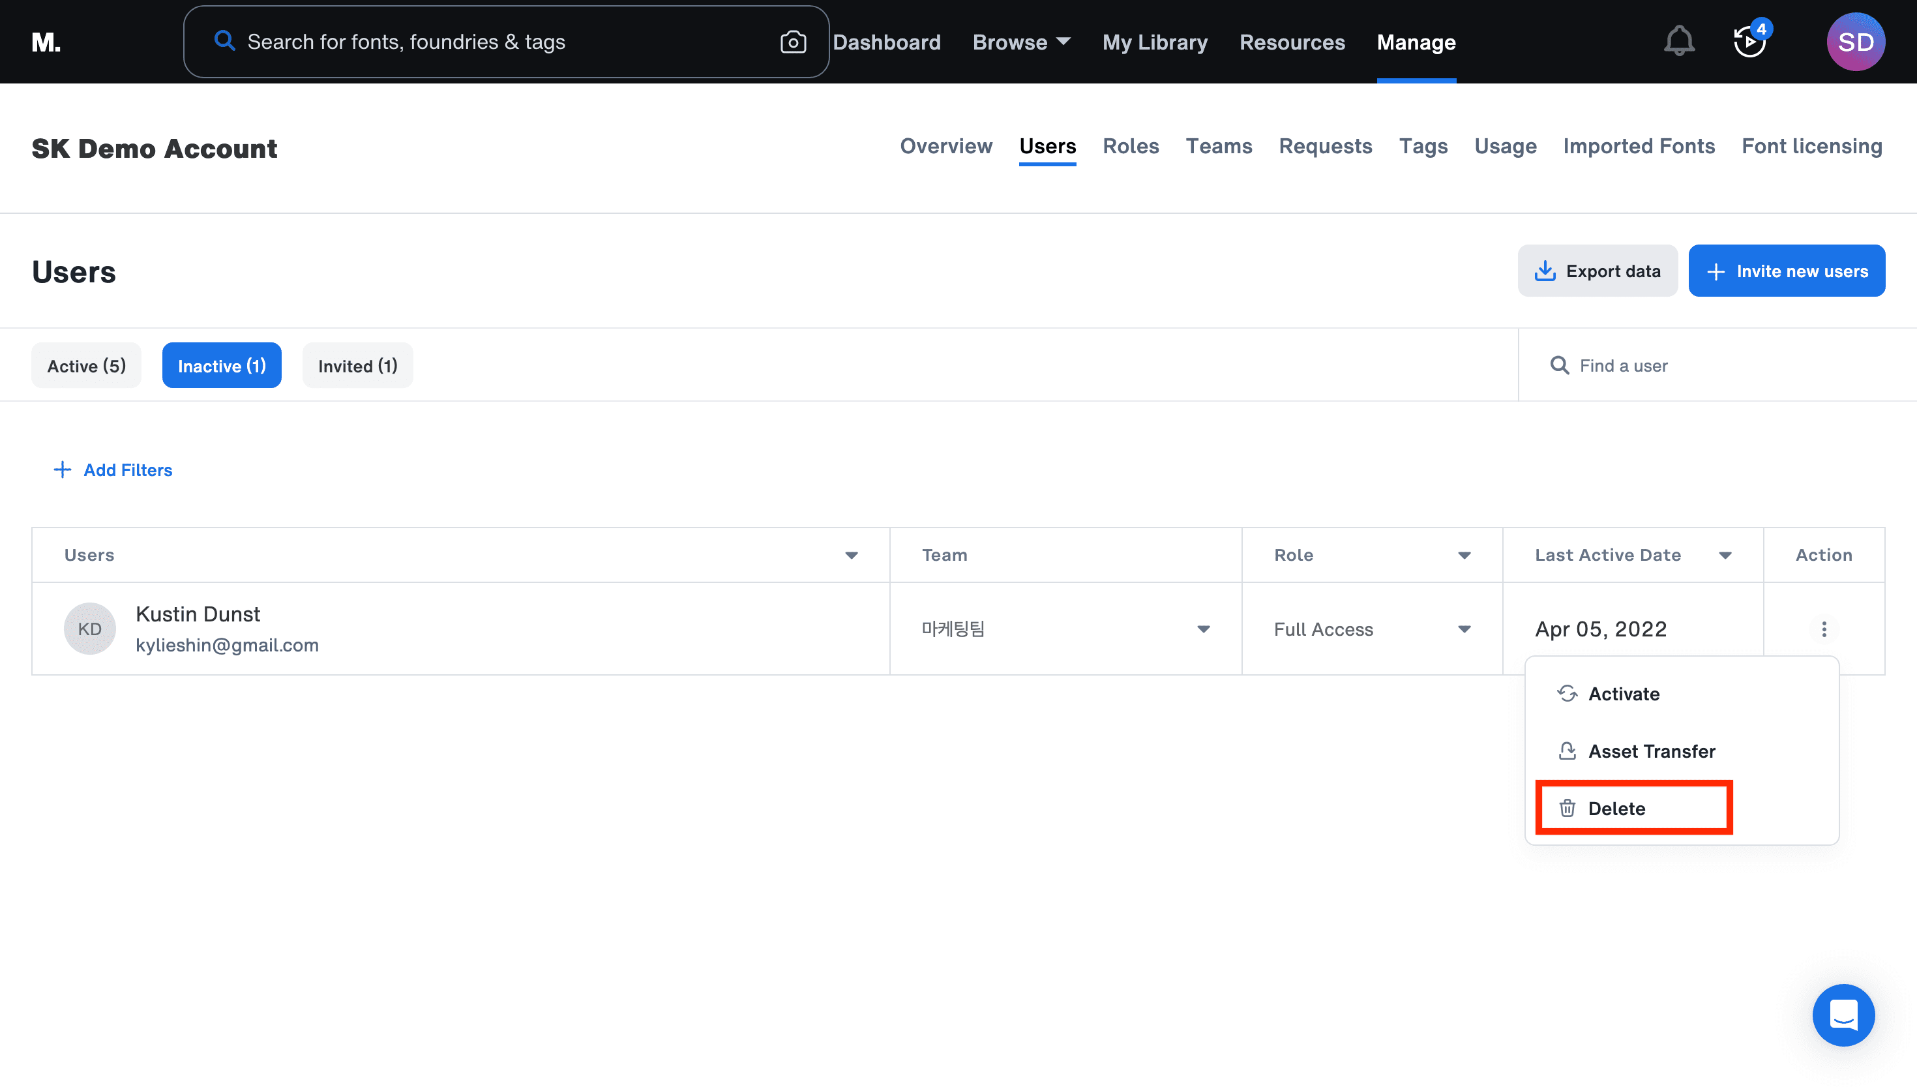
Task: Click the SD profile avatar
Action: coord(1855,42)
